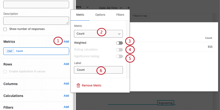Toggle the Weighted switch
This screenshot has width=220, height=110.
[x=119, y=43]
